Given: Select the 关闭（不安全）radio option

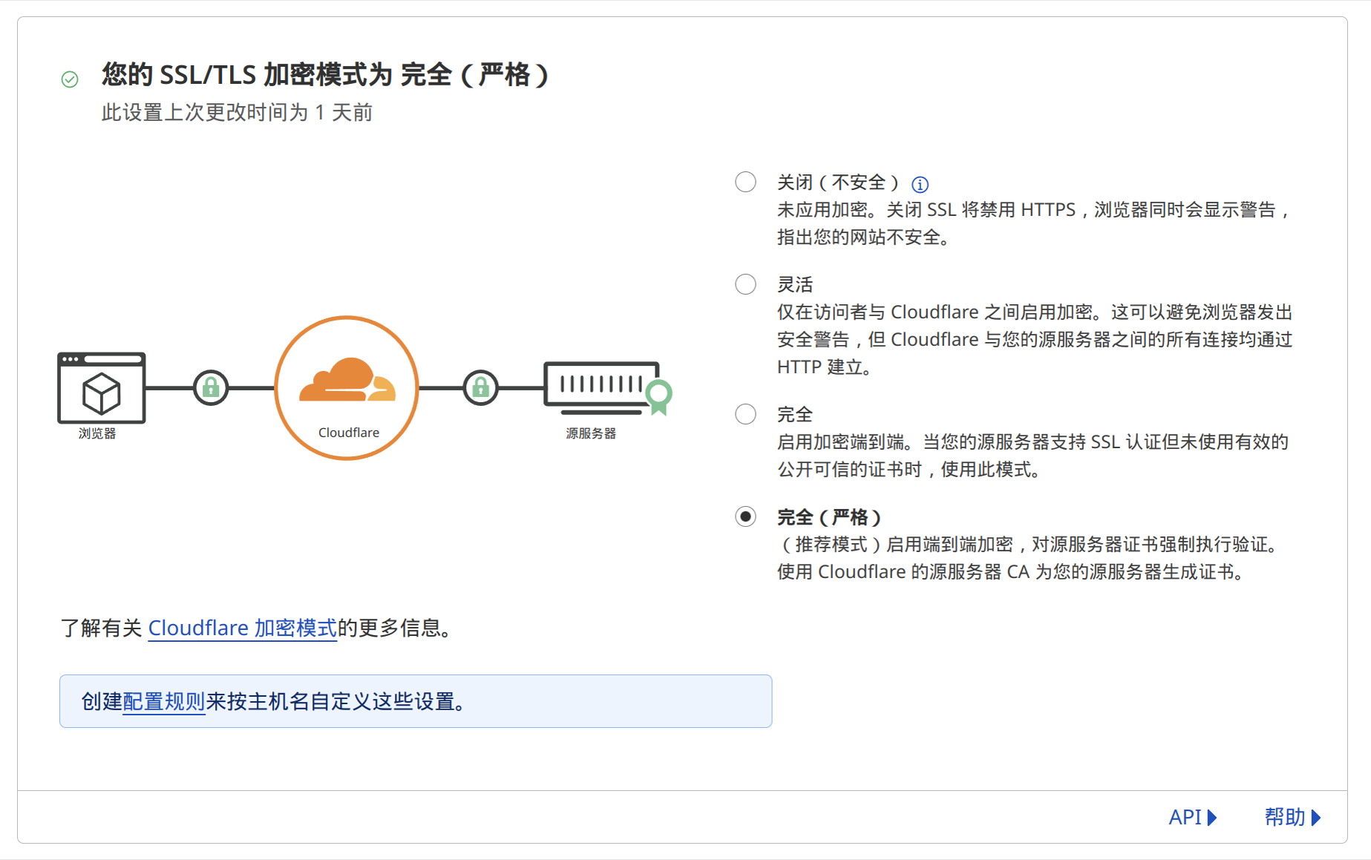Looking at the screenshot, I should [745, 182].
